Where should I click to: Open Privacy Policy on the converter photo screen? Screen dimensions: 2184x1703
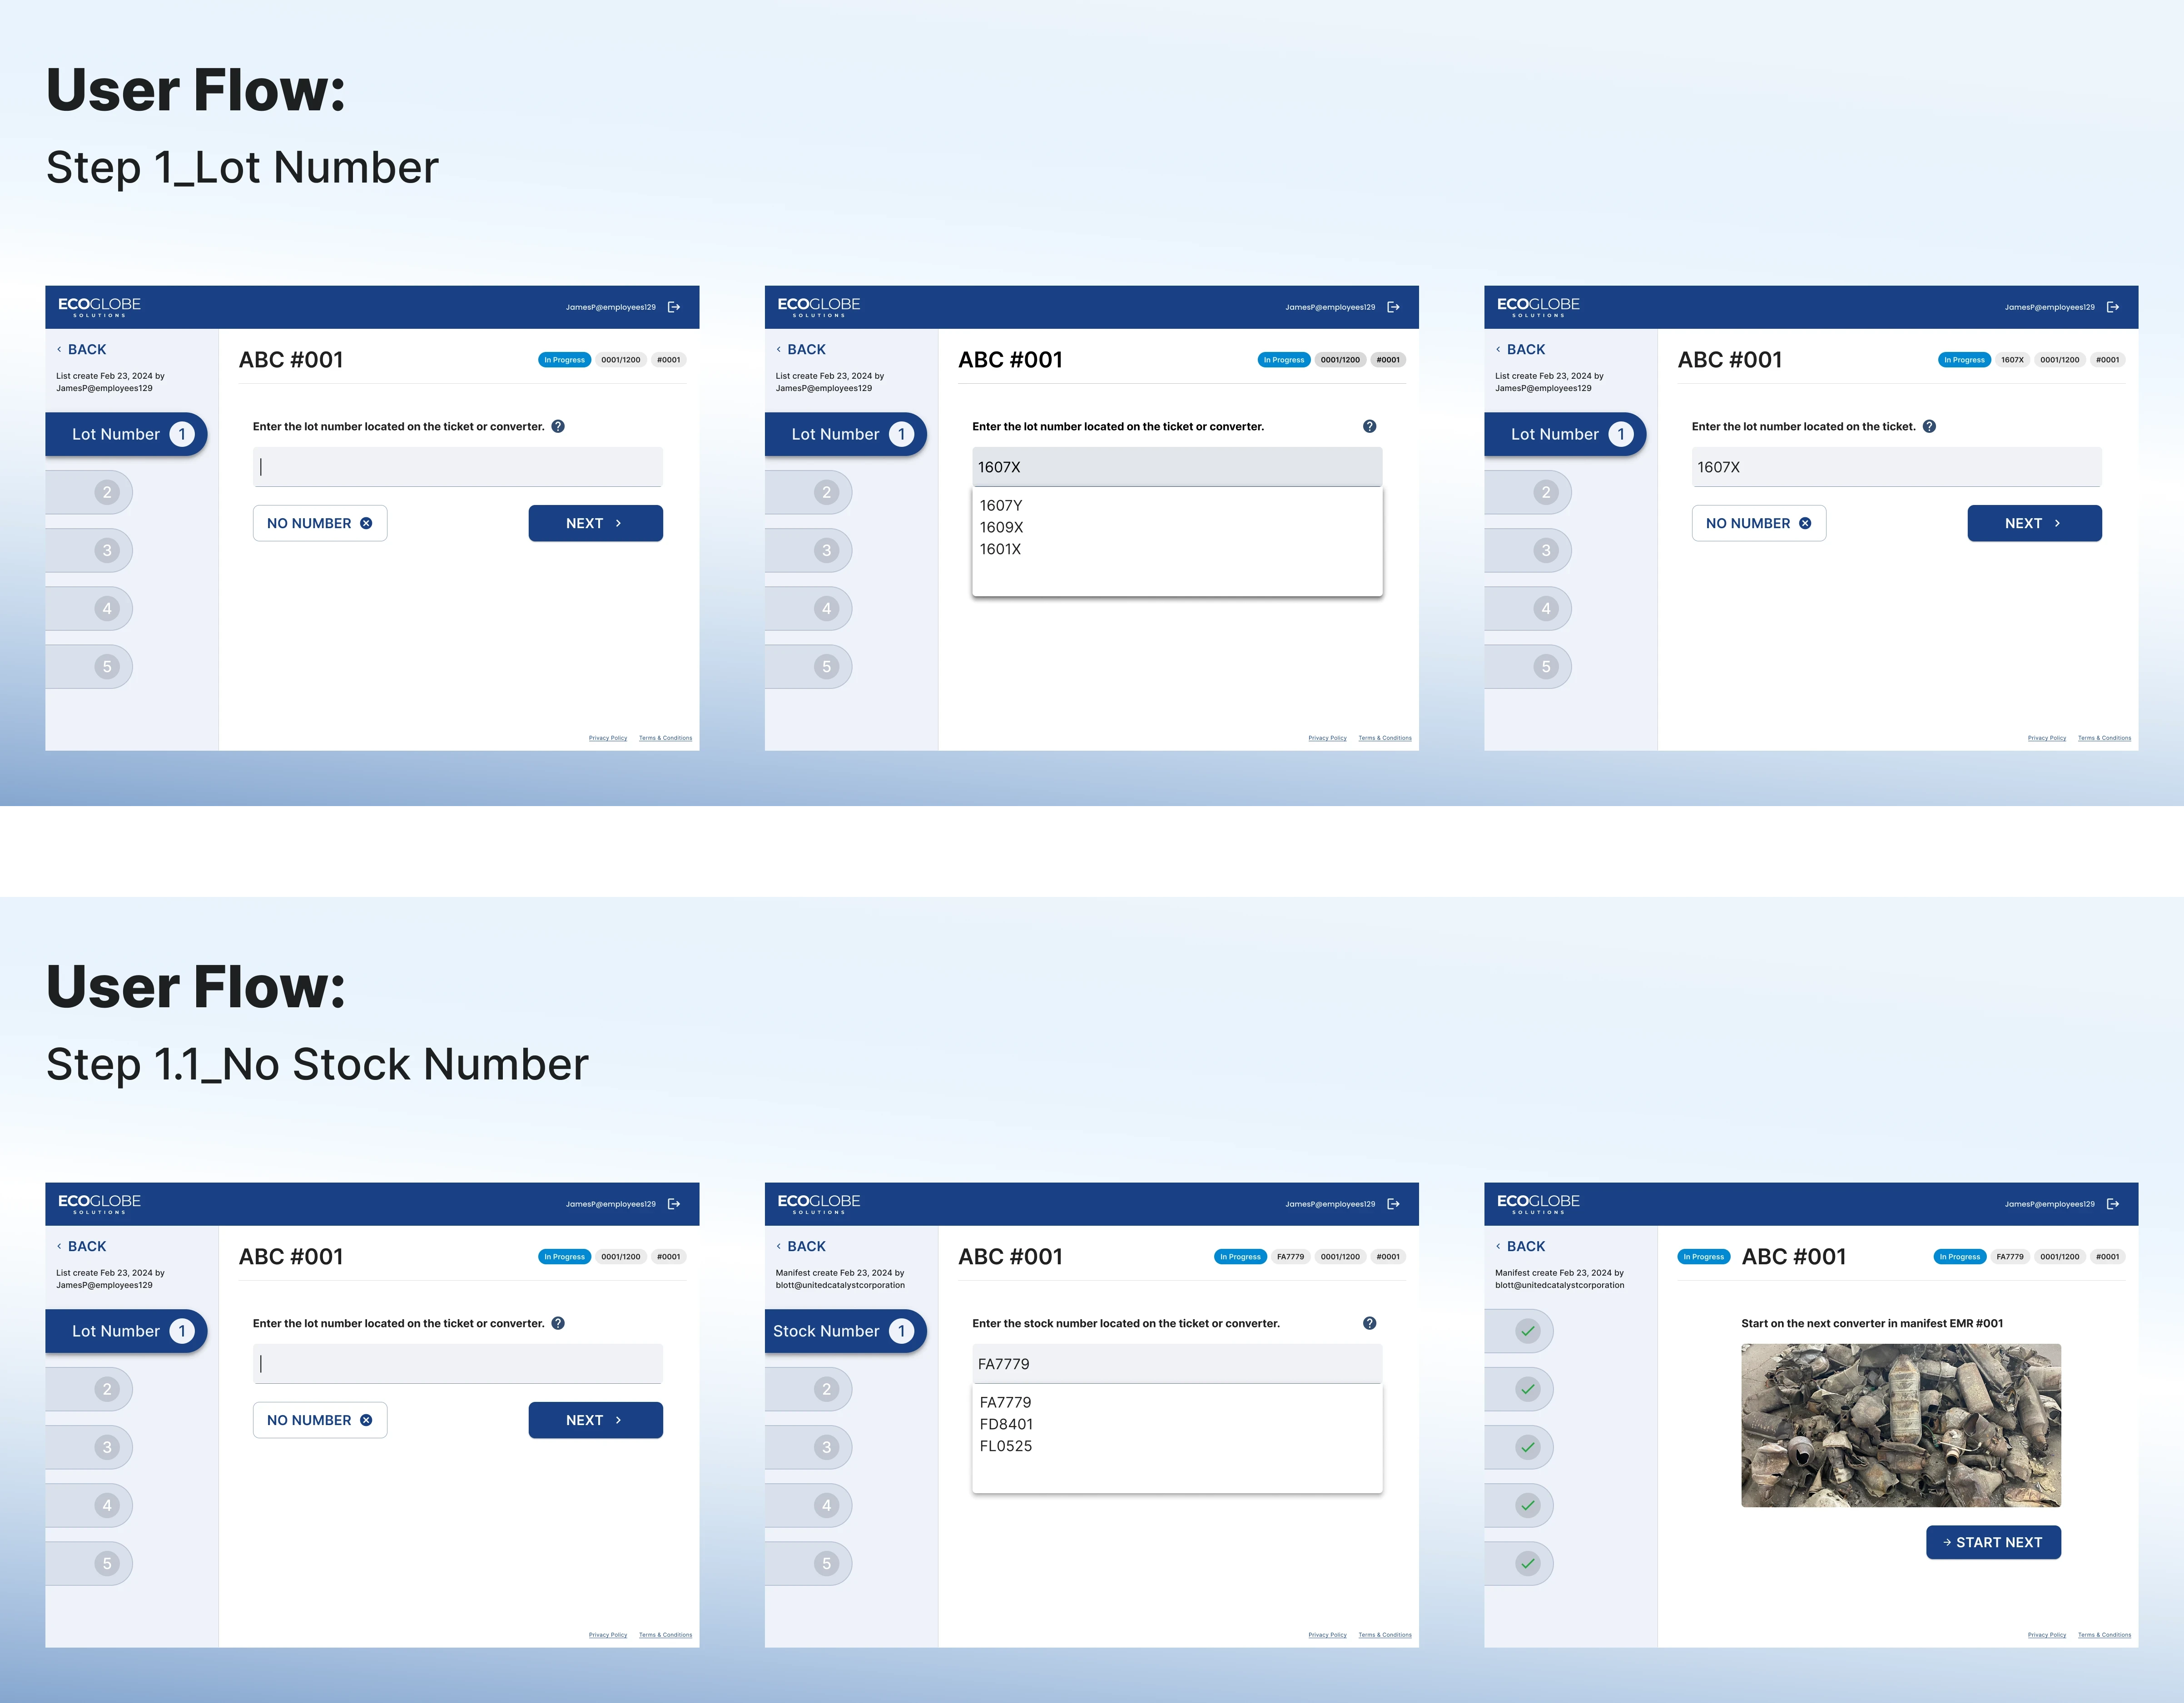(2046, 1635)
